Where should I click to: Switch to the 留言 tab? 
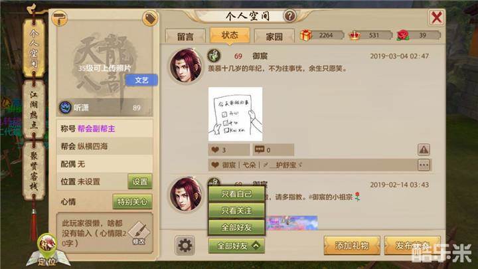(185, 37)
